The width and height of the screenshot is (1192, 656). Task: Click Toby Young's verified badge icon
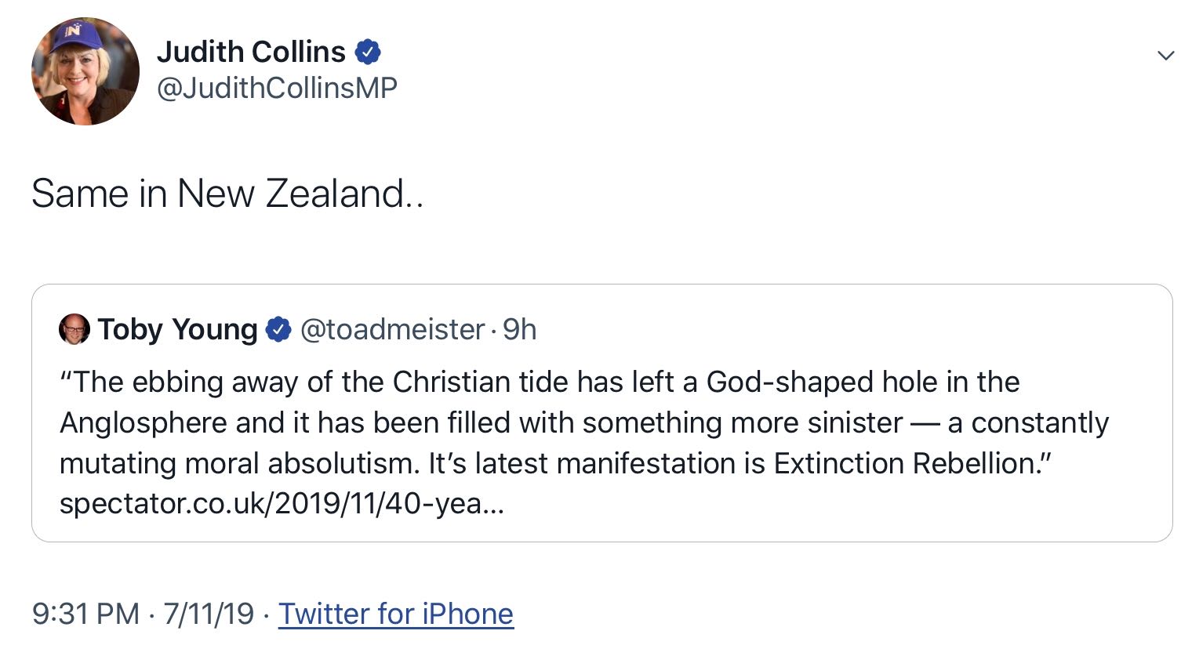278,330
